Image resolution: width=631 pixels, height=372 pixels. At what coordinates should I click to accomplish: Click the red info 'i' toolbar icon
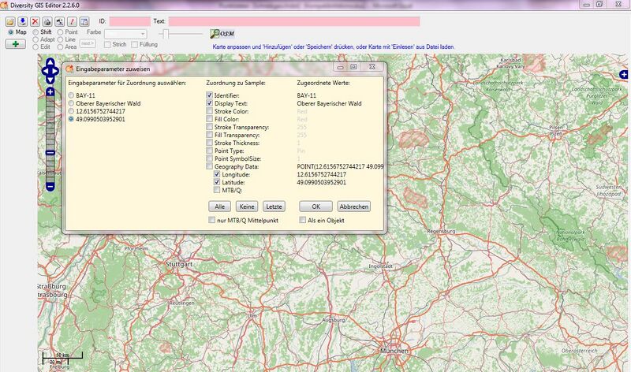pyautogui.click(x=72, y=21)
